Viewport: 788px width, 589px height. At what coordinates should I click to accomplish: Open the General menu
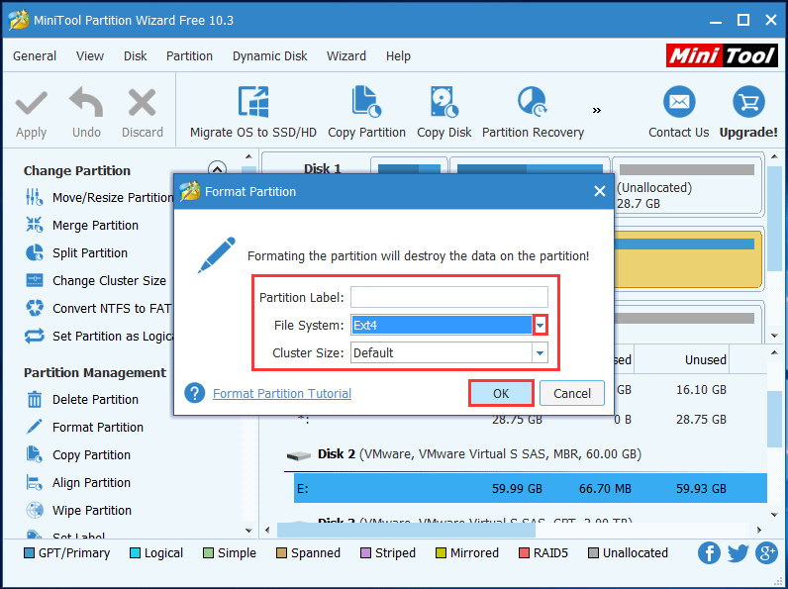point(35,55)
